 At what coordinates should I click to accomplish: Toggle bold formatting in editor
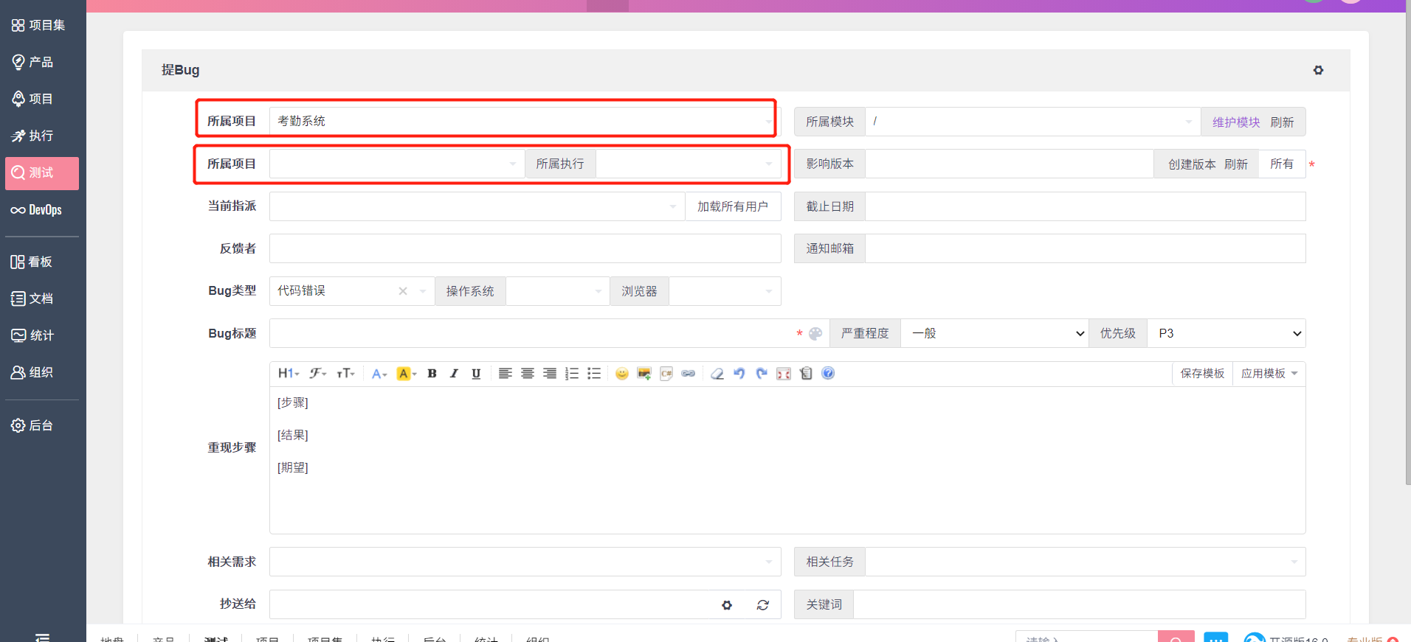[x=432, y=374]
